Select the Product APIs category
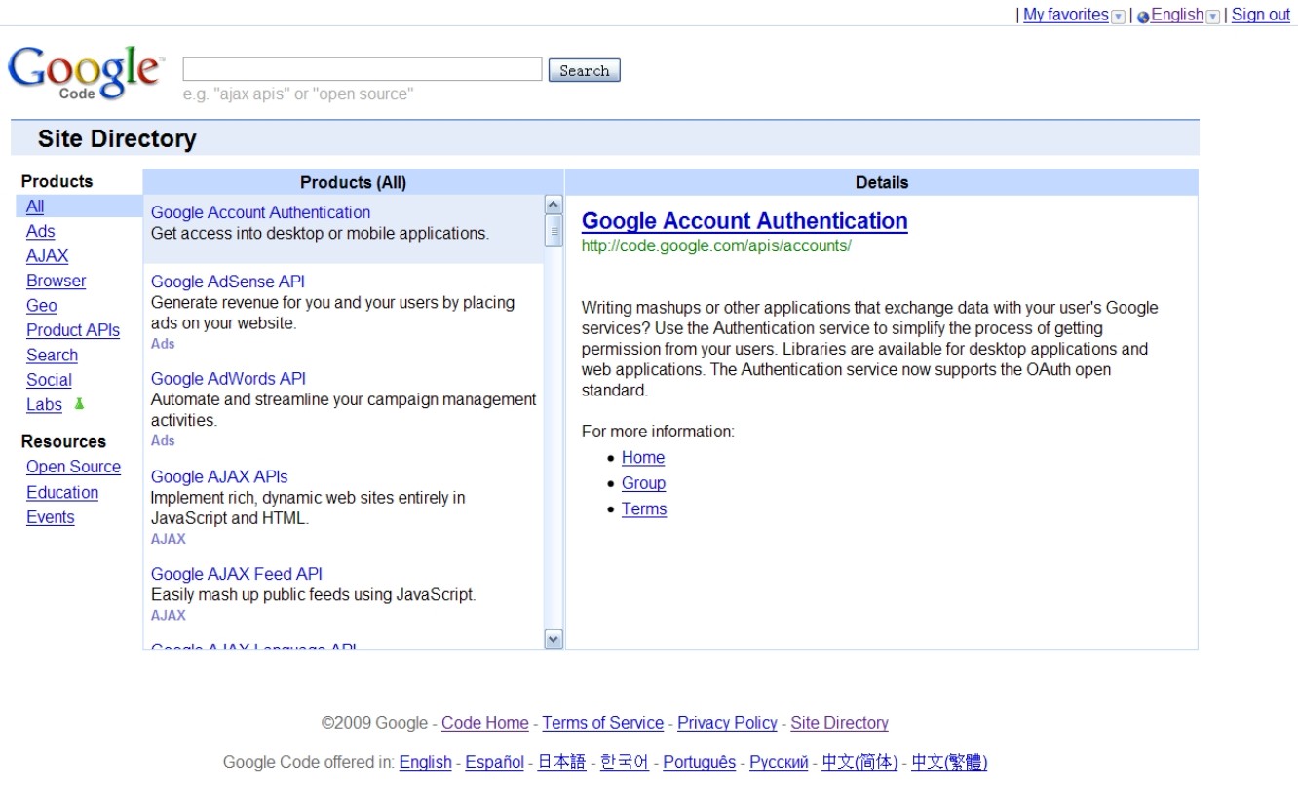 pyautogui.click(x=73, y=330)
